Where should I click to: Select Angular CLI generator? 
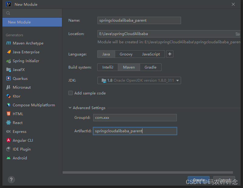[32, 140]
